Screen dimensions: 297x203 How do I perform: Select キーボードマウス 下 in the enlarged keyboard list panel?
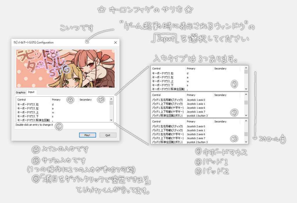click(x=163, y=85)
